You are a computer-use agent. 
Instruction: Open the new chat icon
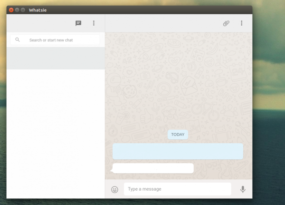78,23
